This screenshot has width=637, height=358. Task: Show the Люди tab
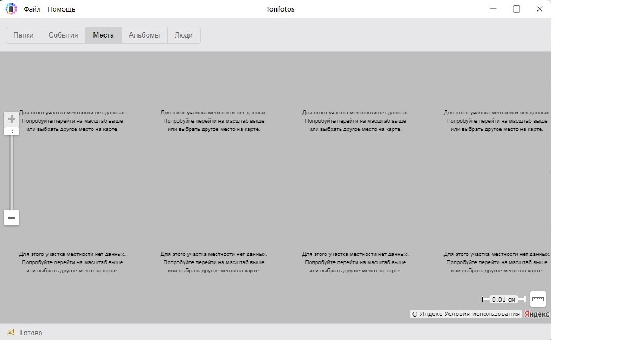[x=184, y=35]
